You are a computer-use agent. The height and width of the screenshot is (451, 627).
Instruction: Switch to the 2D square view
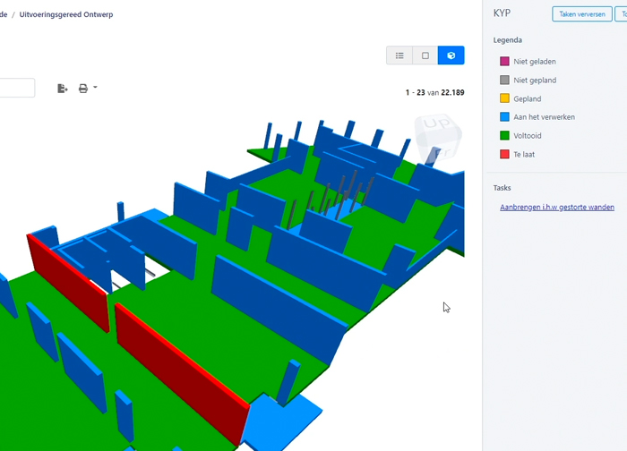[425, 55]
